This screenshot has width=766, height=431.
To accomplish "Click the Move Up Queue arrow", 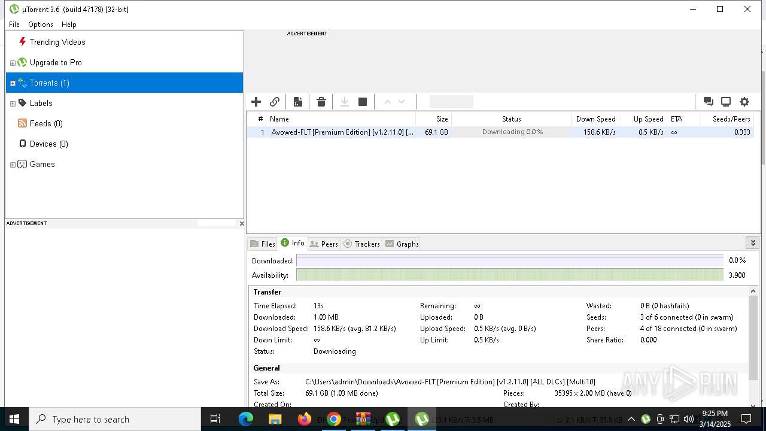I will click(x=388, y=102).
